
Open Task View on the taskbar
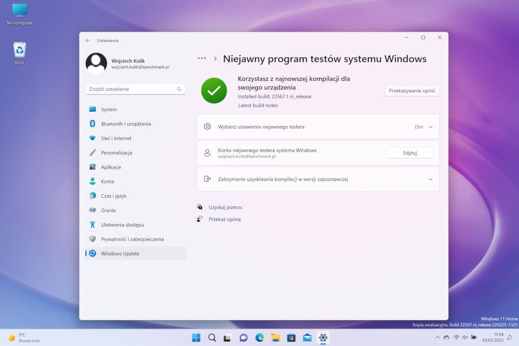227,338
